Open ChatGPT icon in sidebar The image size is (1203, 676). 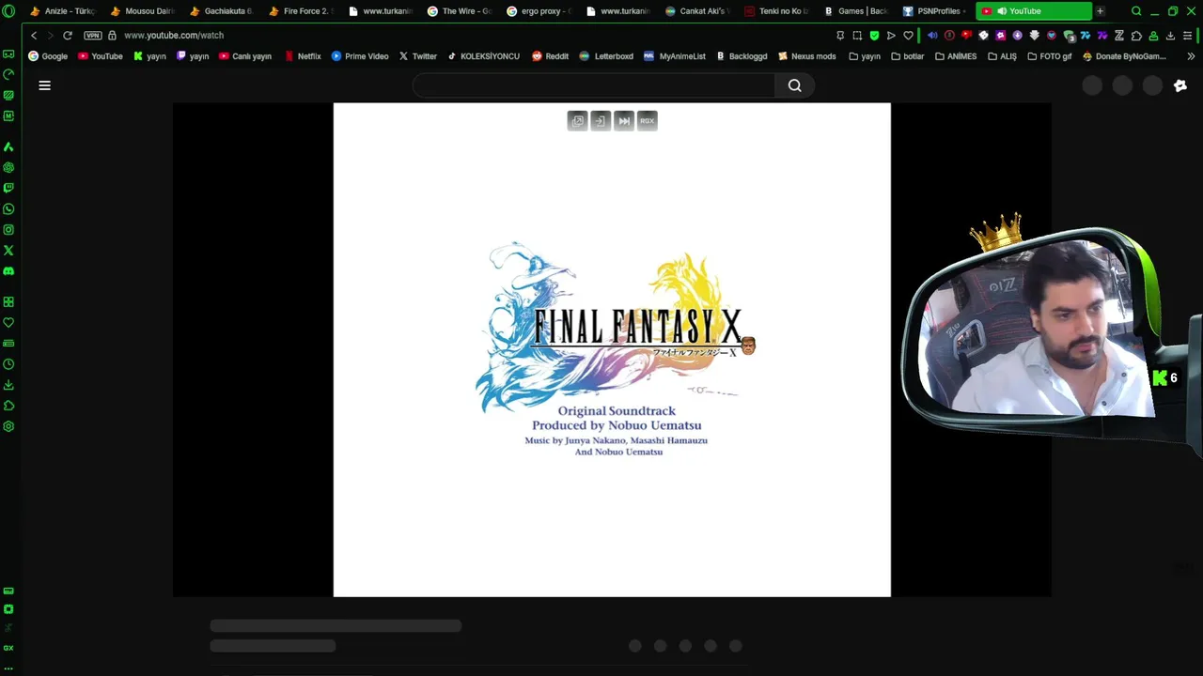coord(8,167)
